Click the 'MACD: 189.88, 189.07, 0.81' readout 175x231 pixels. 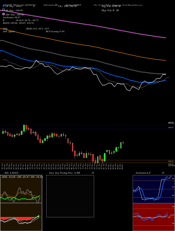click(18, 23)
